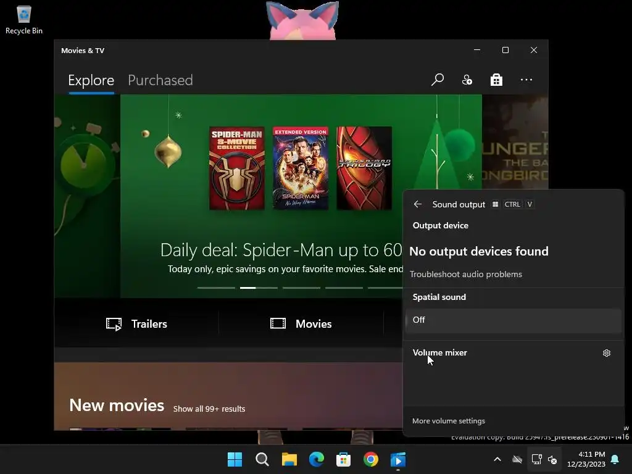Click the Volume mixer label
This screenshot has height=474, width=632.
[x=439, y=352]
